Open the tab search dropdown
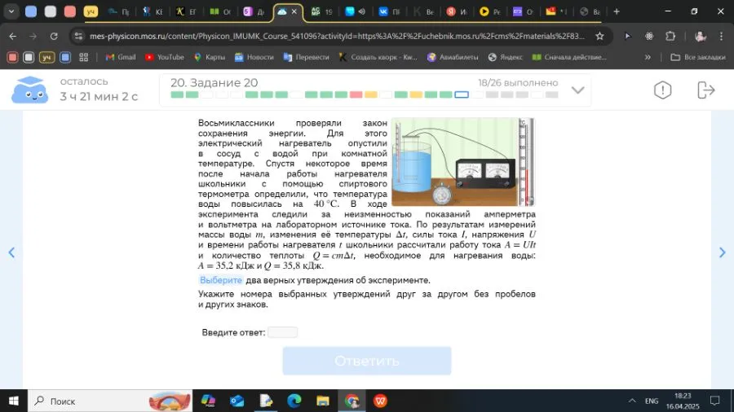Viewport: 734px width, 412px height. click(x=11, y=12)
